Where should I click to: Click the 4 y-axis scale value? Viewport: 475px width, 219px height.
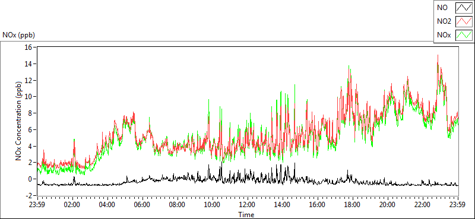tap(30, 147)
